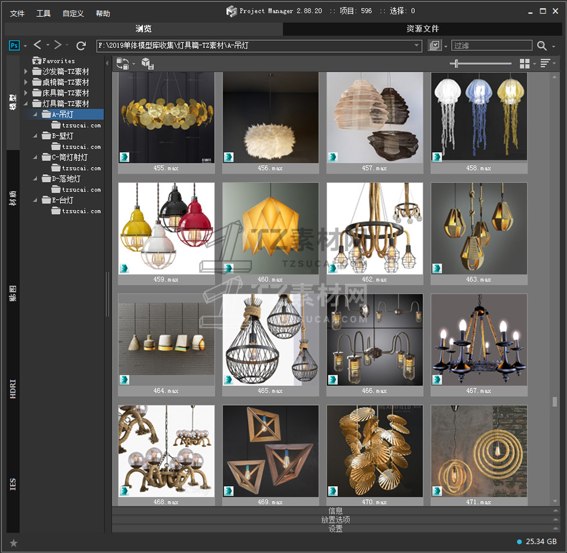The width and height of the screenshot is (567, 553).
Task: Select the B-壁灯 folder
Action: coord(63,136)
